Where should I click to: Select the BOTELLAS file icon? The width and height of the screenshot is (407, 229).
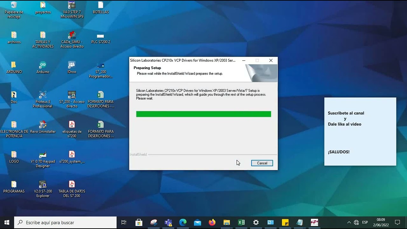(x=101, y=8)
